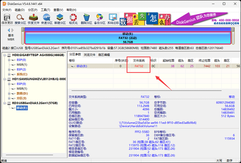Click the 大写 caps indicator in the status bar
Viewport: 241px width, 163px height.
point(219,161)
